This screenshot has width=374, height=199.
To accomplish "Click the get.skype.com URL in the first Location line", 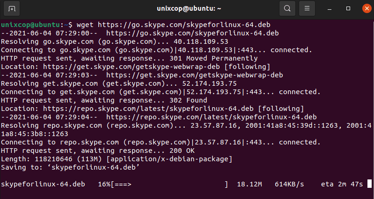I will coord(132,67).
